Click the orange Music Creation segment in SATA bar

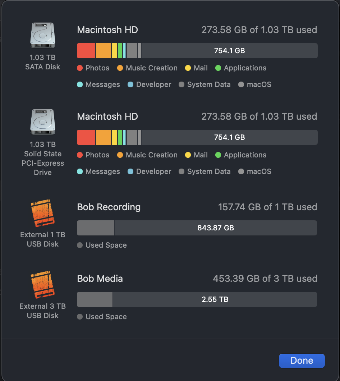[x=104, y=51]
